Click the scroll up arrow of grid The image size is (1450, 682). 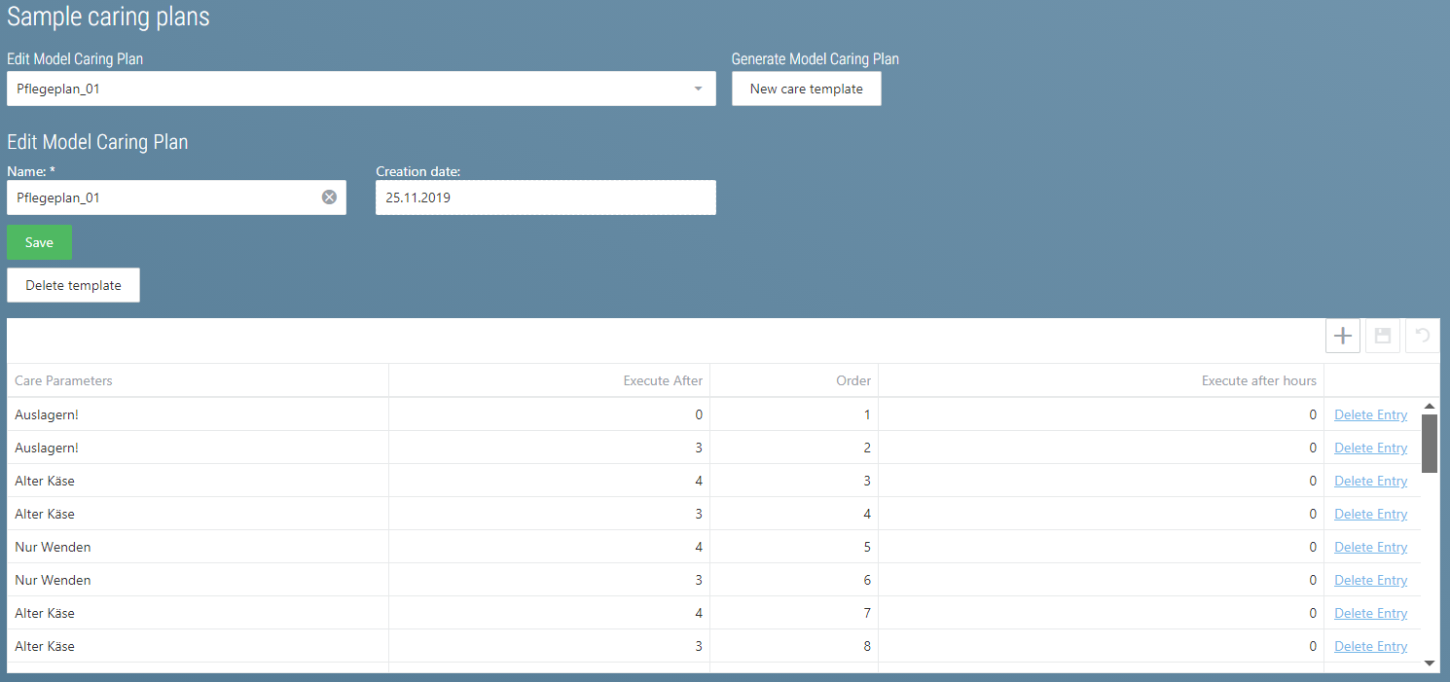(x=1430, y=406)
